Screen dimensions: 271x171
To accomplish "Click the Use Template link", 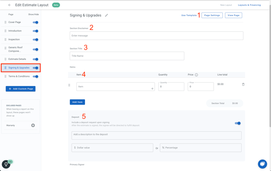I will coord(189,15).
